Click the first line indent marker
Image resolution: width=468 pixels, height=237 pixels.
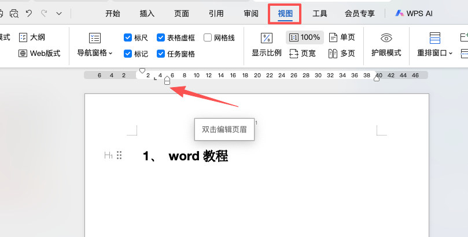(142, 71)
